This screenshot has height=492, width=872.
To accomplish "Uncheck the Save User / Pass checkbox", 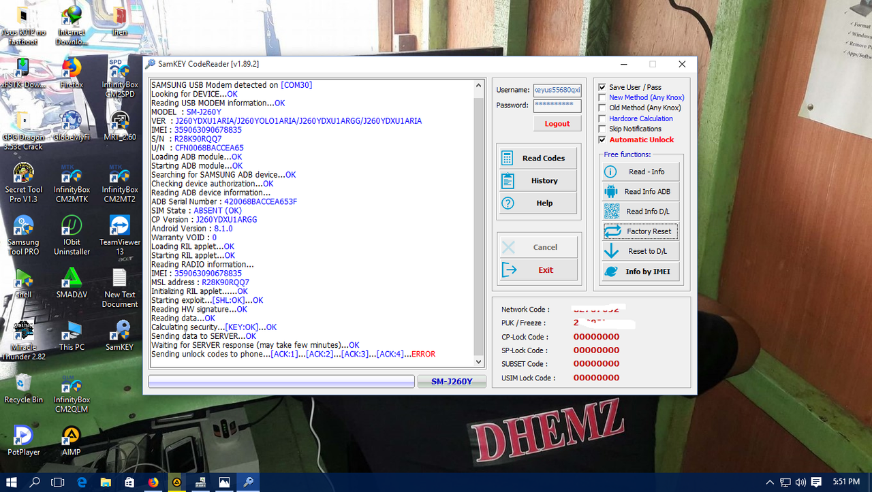I will [602, 87].
